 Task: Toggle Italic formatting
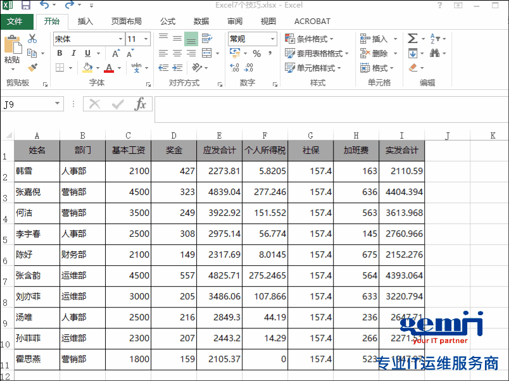tap(73, 54)
